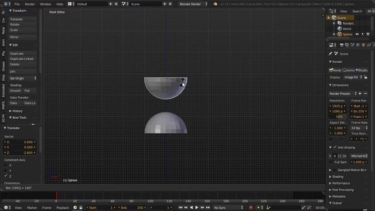Select the World icon in outliner
The height and width of the screenshot is (211, 375).
point(339,29)
